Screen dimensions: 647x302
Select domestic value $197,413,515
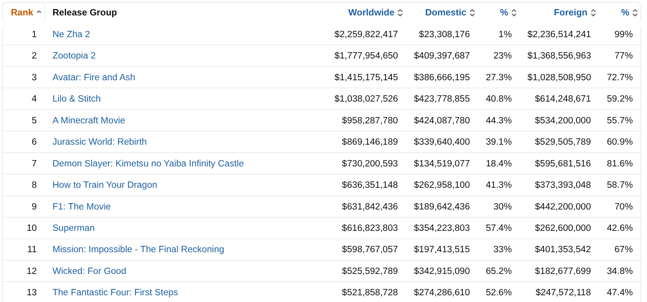pos(442,249)
